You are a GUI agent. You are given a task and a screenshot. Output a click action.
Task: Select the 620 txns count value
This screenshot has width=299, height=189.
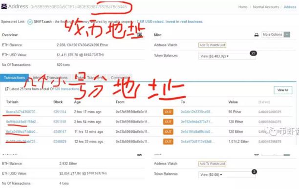coord(63,65)
